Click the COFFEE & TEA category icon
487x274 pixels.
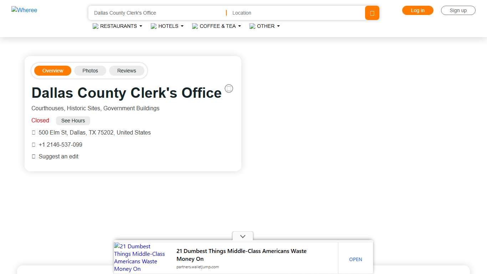[195, 26]
